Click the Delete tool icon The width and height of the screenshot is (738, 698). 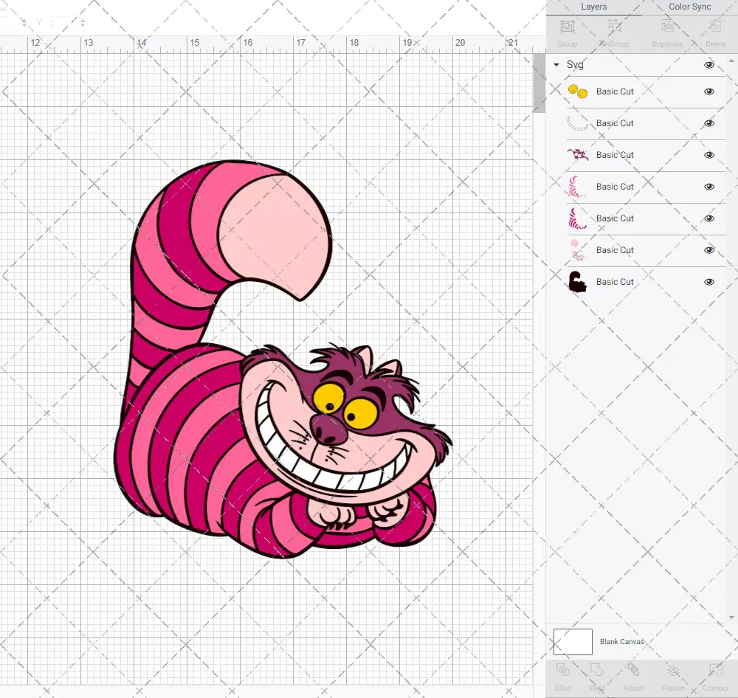[x=715, y=27]
